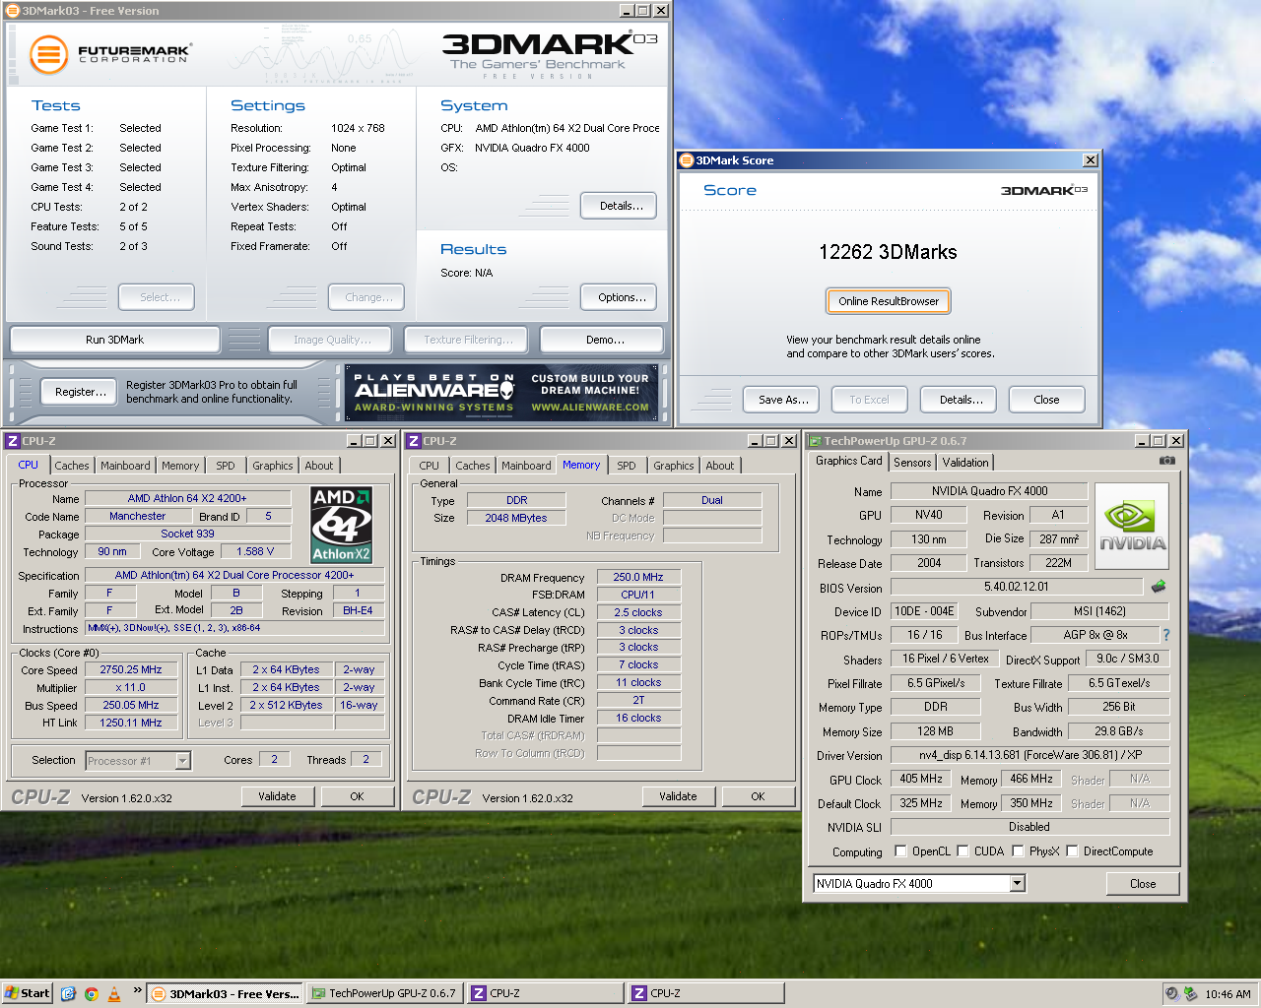Viewport: 1261px width, 1008px height.
Task: Click the first system tray icon
Action: [1171, 993]
